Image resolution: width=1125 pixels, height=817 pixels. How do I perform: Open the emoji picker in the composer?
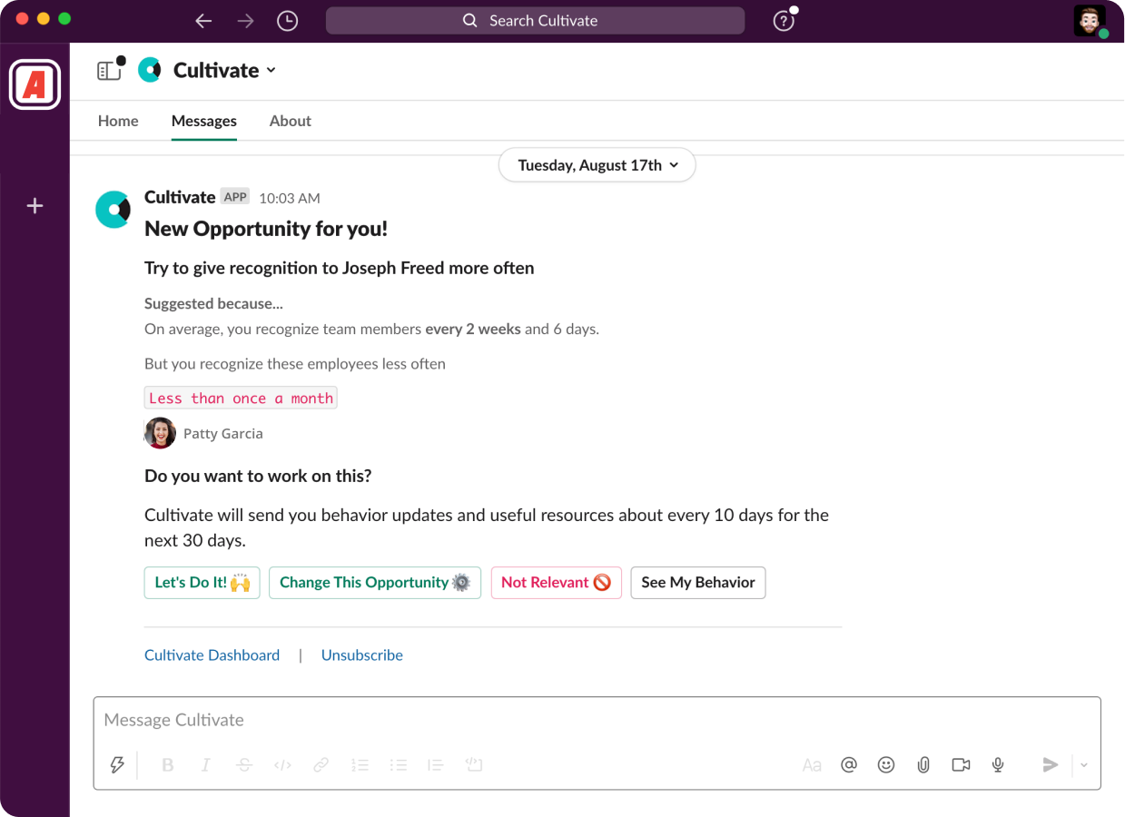(x=886, y=764)
